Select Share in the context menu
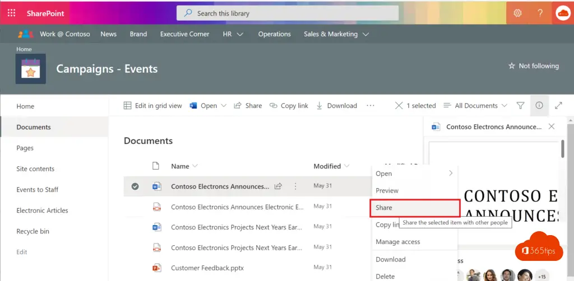 [415, 208]
